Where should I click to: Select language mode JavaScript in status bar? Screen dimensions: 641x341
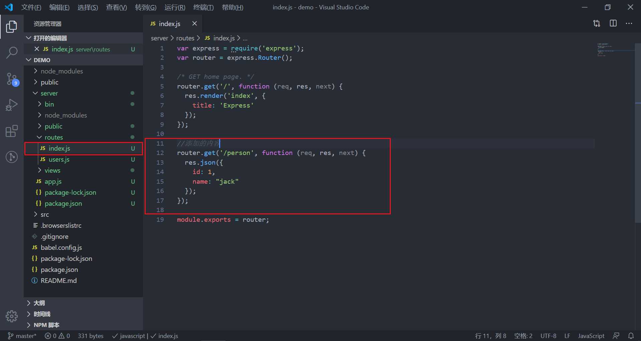pos(591,336)
